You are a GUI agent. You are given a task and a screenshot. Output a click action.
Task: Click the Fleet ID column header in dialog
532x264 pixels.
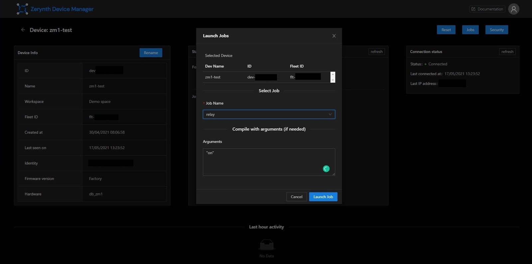297,66
